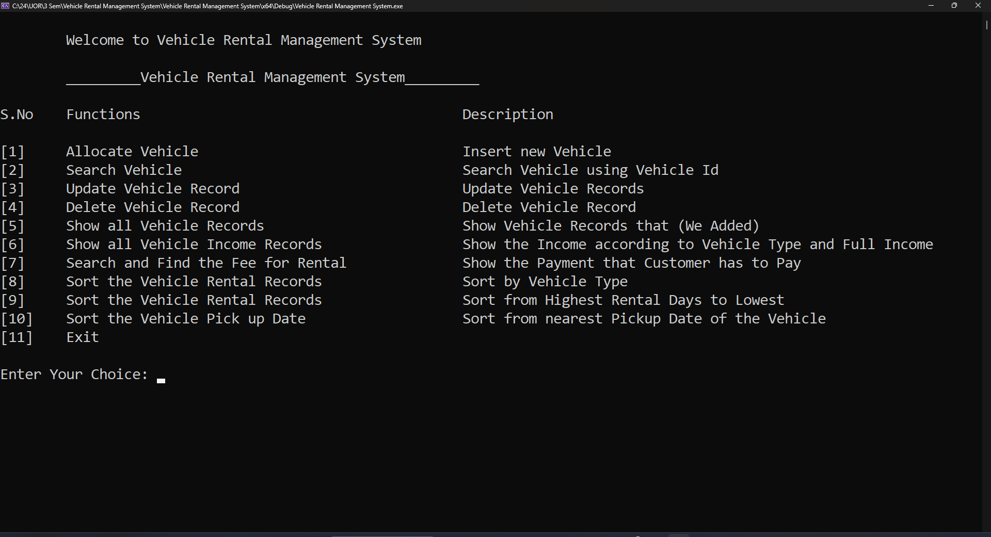Maximize the console window
This screenshot has height=537, width=991.
pyautogui.click(x=954, y=6)
